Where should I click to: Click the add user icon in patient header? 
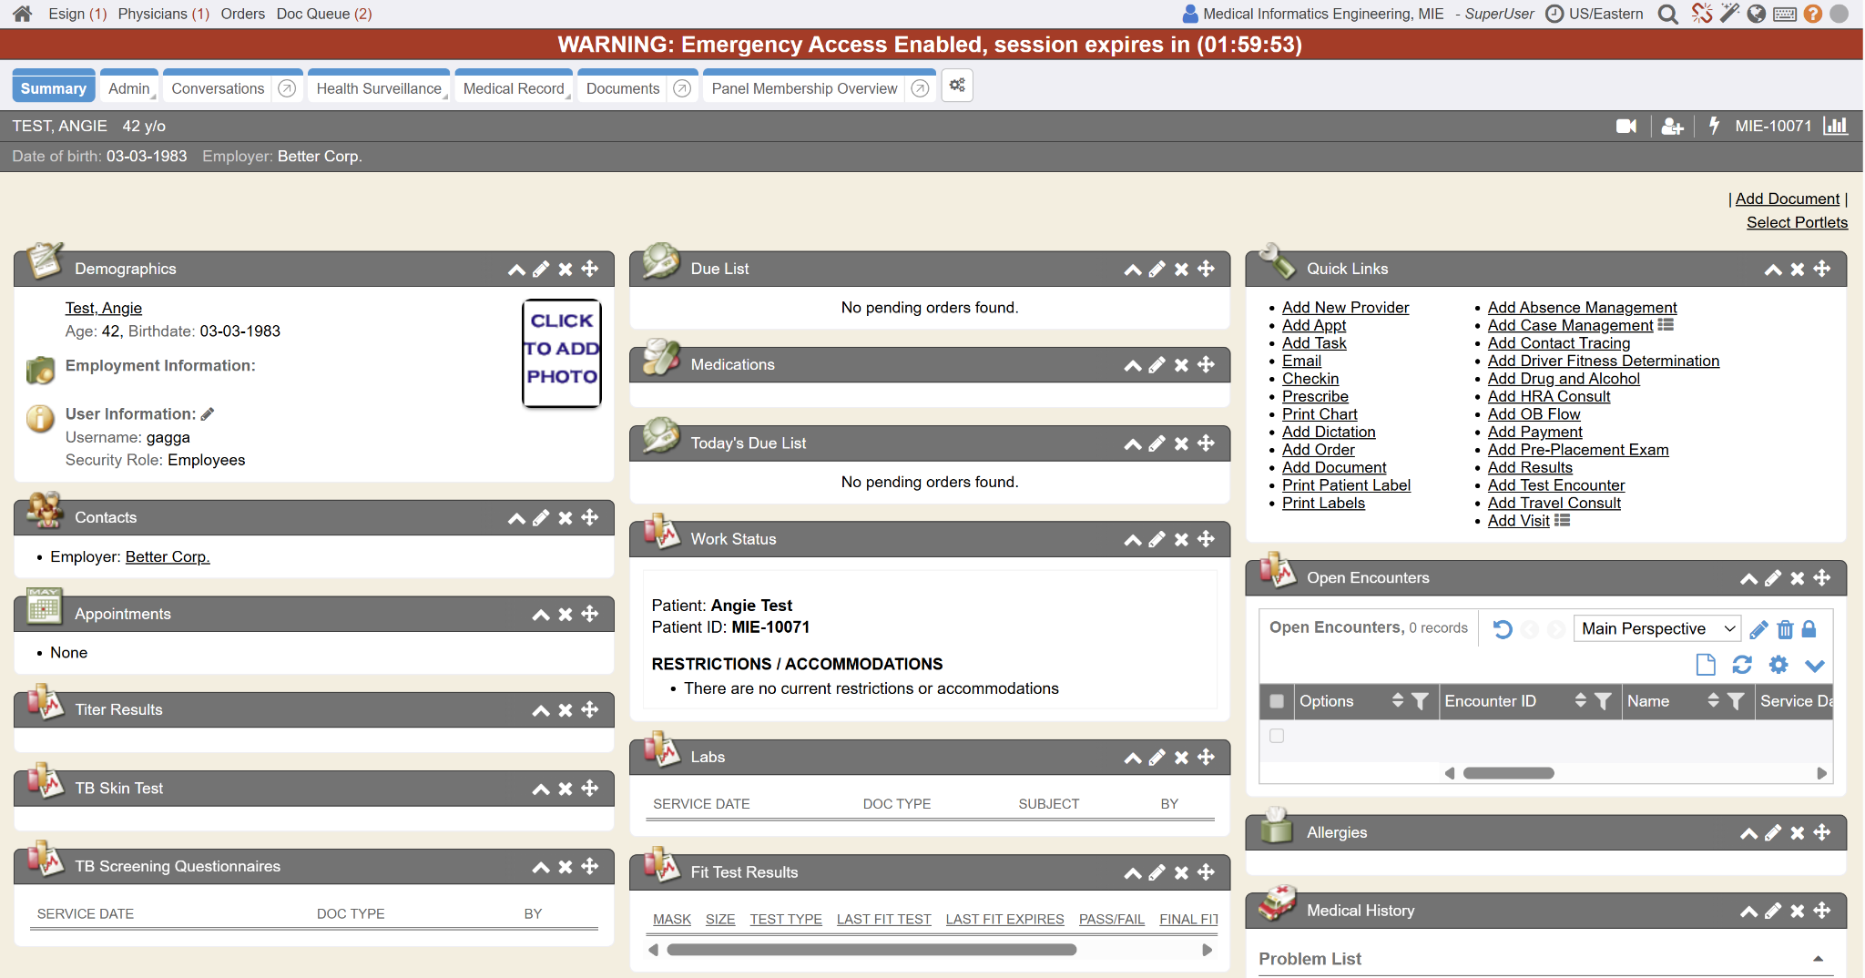1672,127
